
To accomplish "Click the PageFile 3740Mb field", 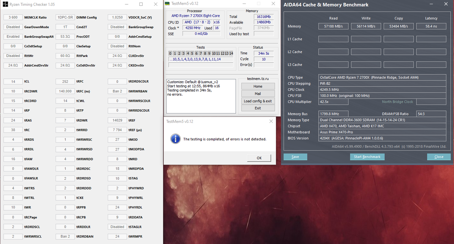I will (x=264, y=28).
